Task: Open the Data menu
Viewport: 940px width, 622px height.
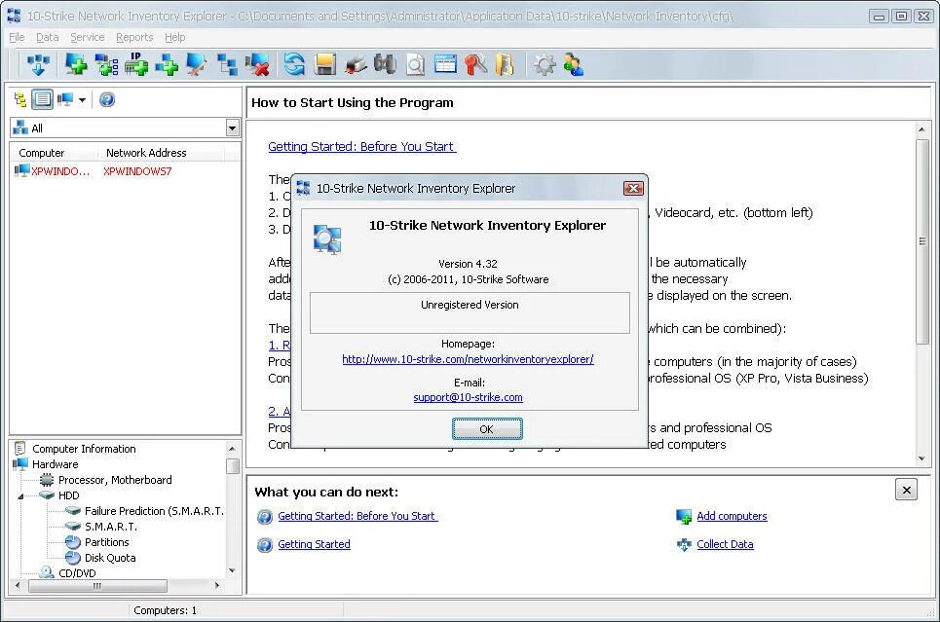Action: [48, 37]
